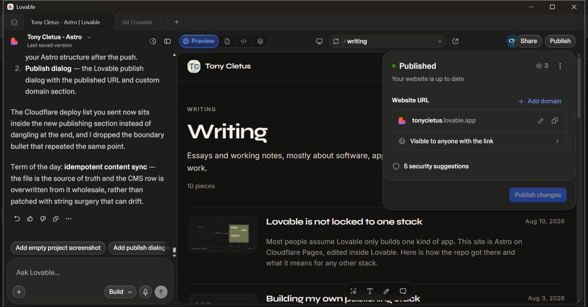
Task: Refresh the preview with reload icon
Action: click(336, 41)
